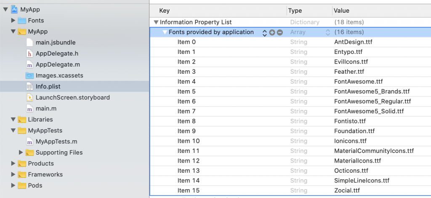Collapse the Information Property List dictionary
Image resolution: width=431 pixels, height=198 pixels.
[x=156, y=22]
